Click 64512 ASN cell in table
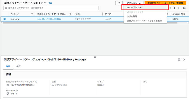This screenshot has height=99, width=189. coord(175,19)
